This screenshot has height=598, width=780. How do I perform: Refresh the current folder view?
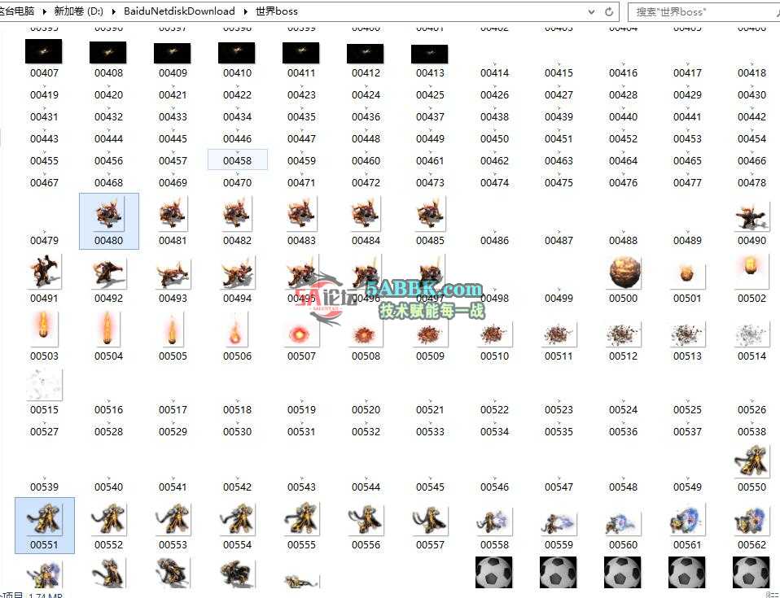coord(609,11)
